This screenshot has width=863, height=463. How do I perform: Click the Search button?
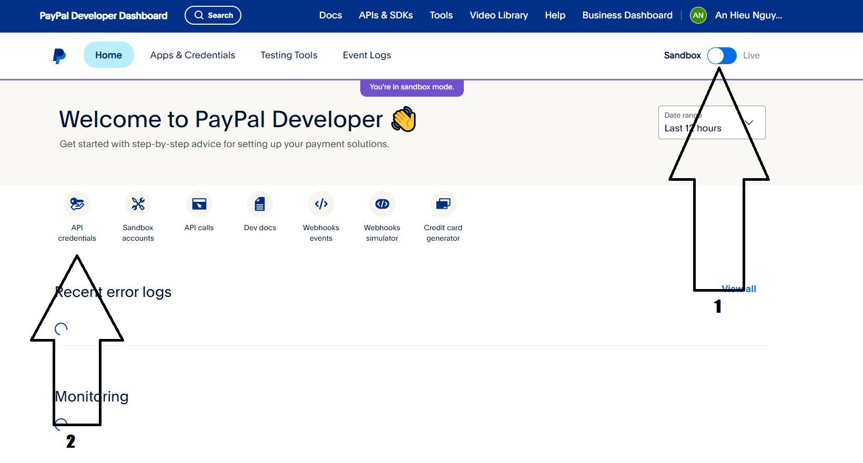(x=213, y=15)
